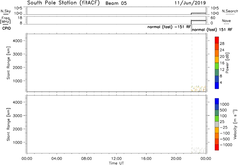The width and height of the screenshot is (238, 165).
Task: Click the '28' tick on Power colorbar
Action: [x=222, y=43]
